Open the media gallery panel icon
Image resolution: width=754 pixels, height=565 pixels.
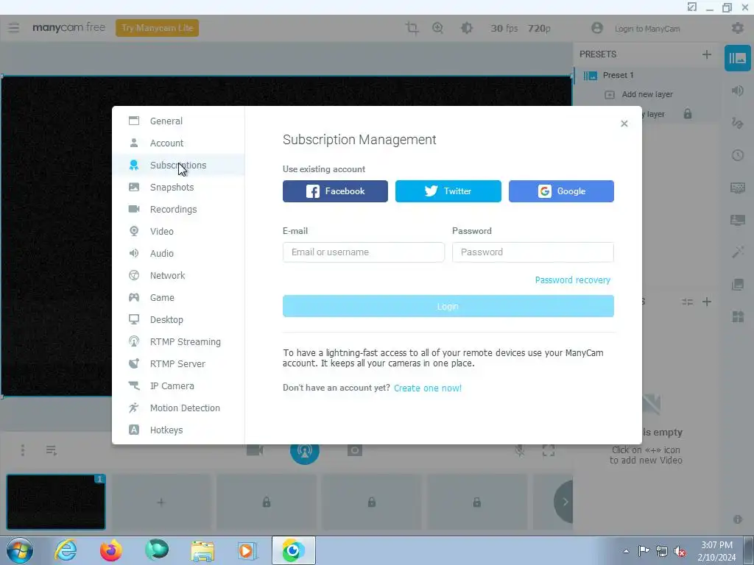[738, 285]
